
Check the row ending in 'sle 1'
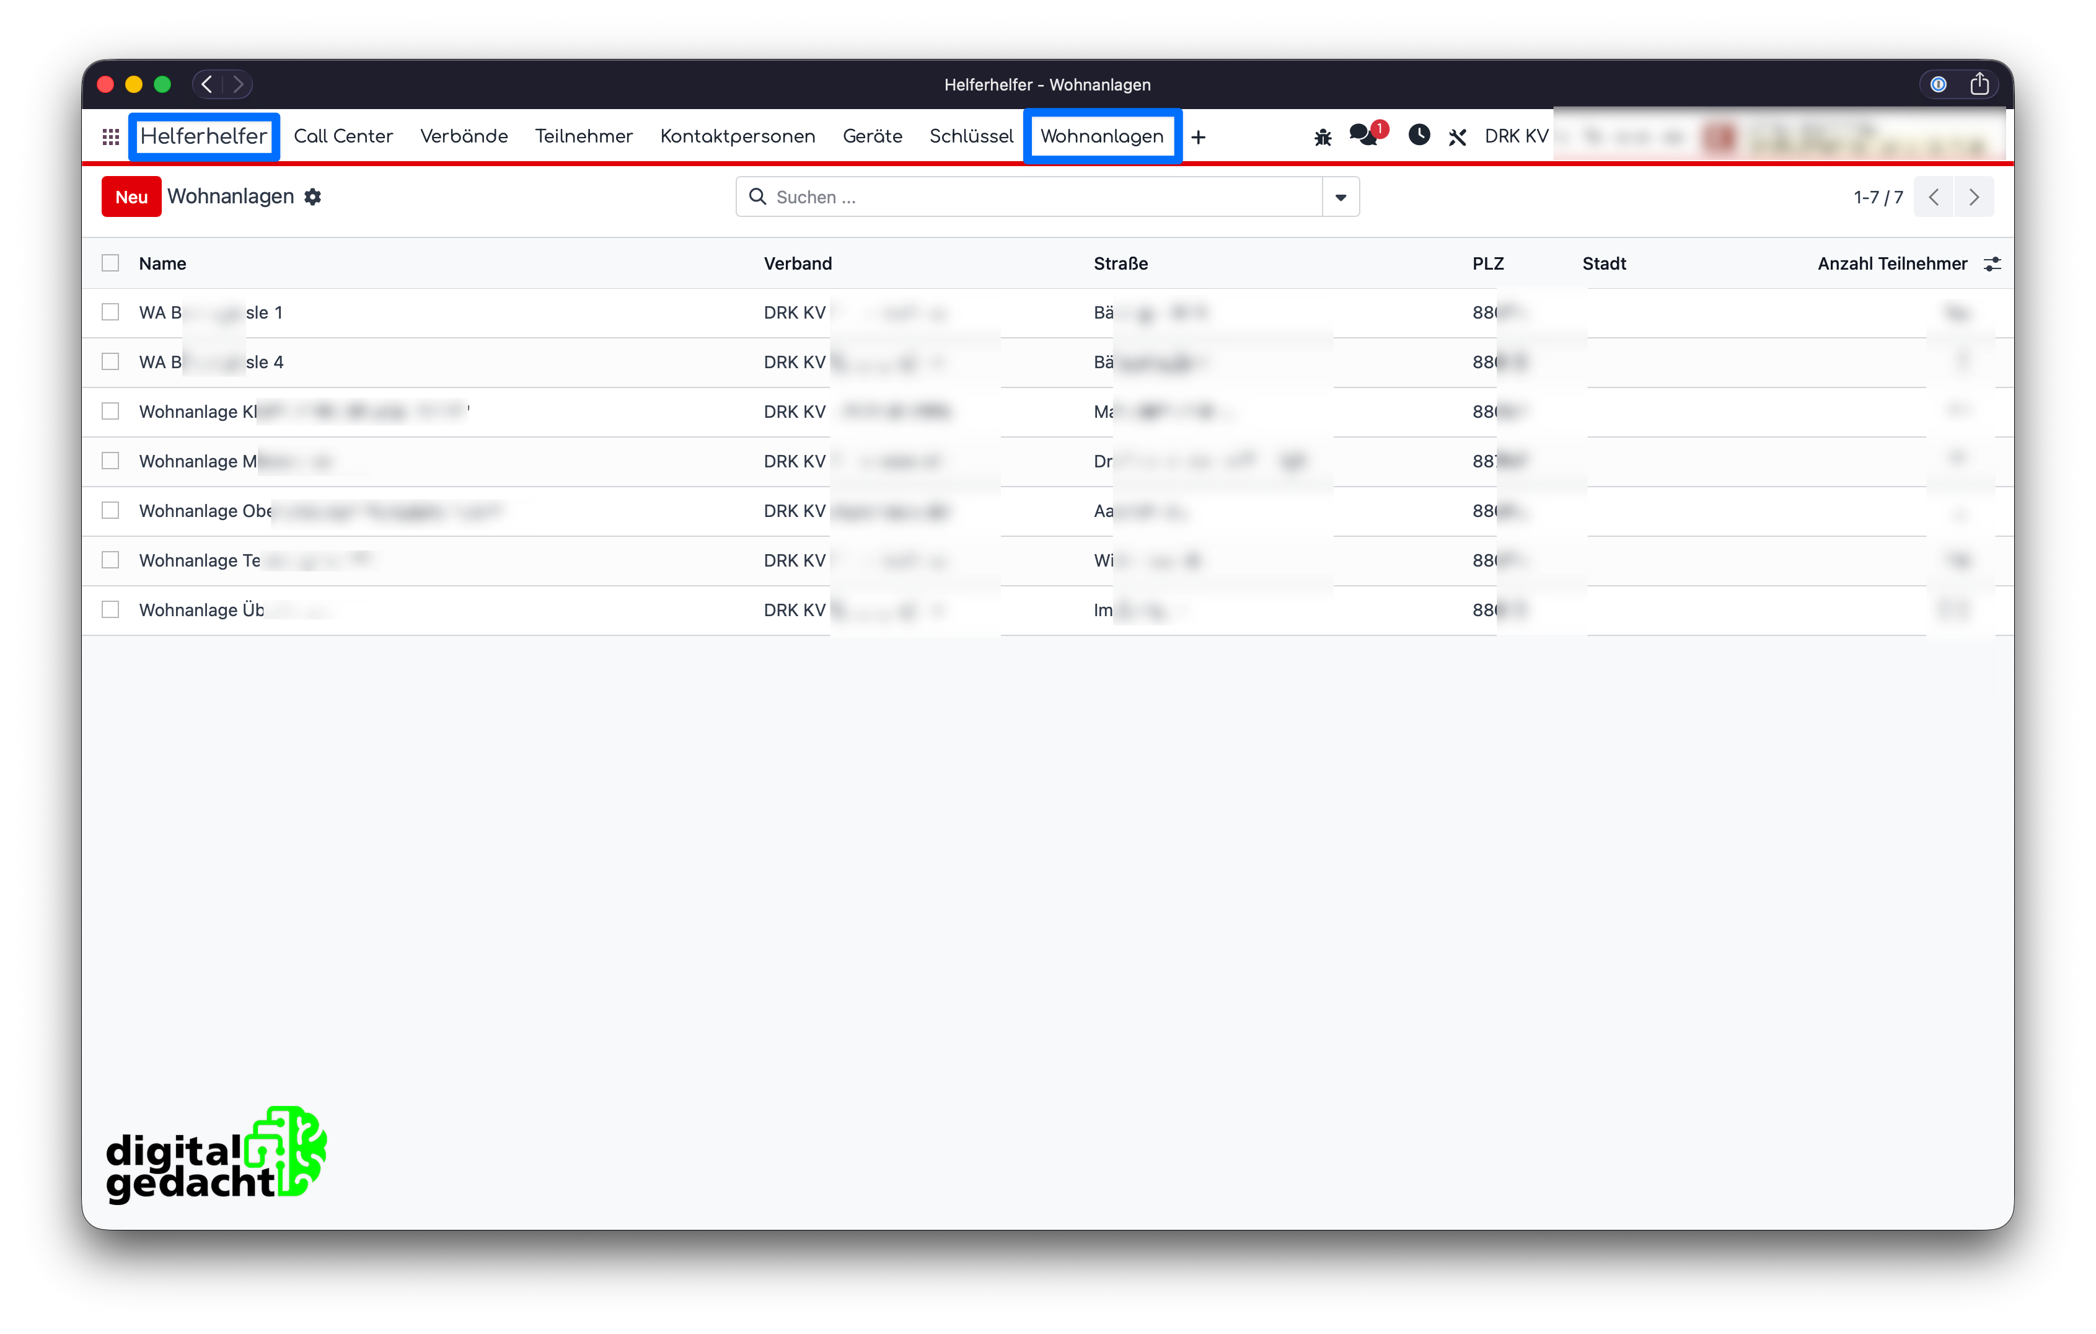click(110, 312)
